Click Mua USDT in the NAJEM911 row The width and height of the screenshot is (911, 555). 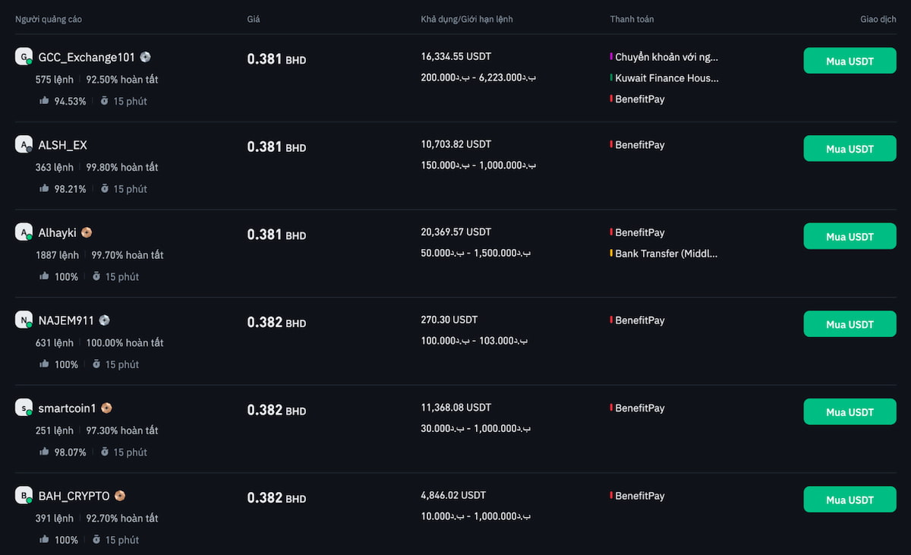coord(850,324)
